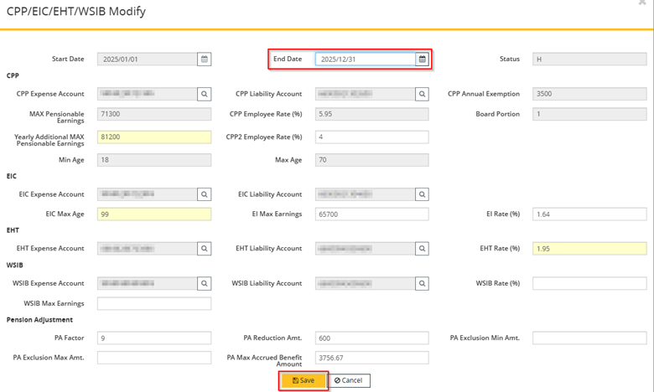The height and width of the screenshot is (392, 654).
Task: Click the End Date input field
Action: click(x=366, y=59)
